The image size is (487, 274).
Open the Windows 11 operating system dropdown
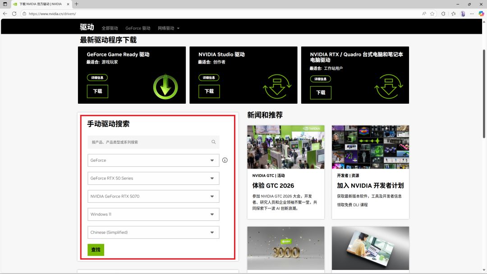153,215
